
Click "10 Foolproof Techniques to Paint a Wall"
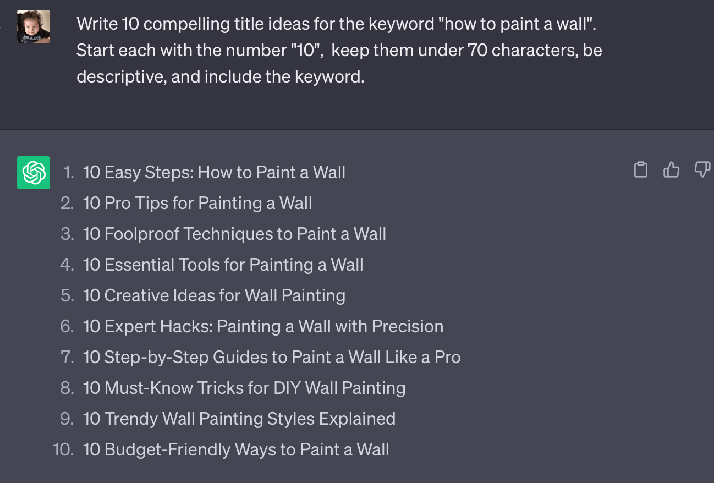pyautogui.click(x=234, y=234)
